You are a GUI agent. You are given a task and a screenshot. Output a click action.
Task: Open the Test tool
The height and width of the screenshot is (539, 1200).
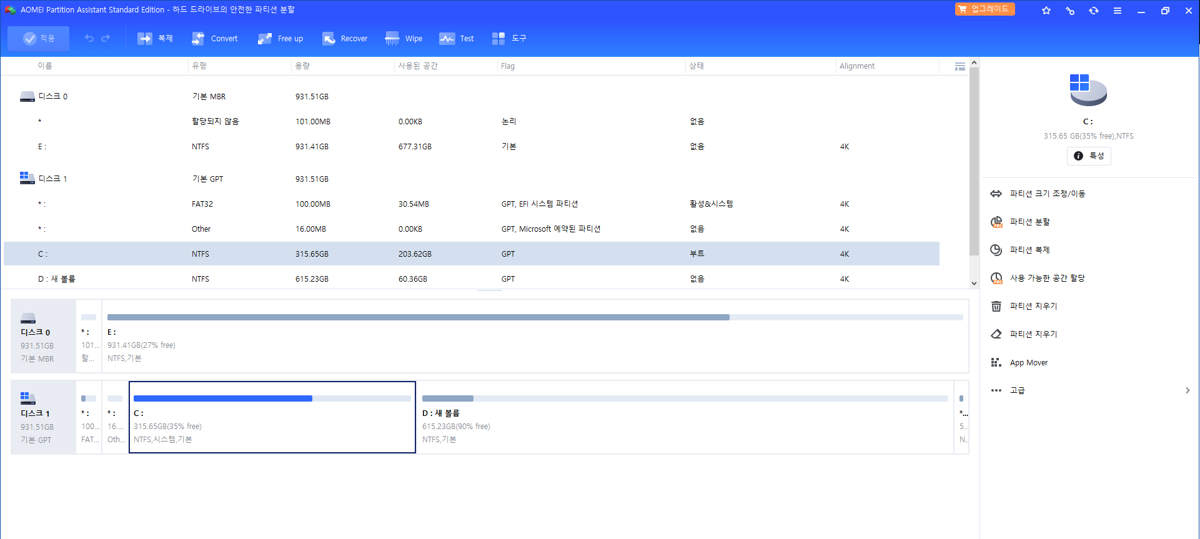click(x=457, y=39)
